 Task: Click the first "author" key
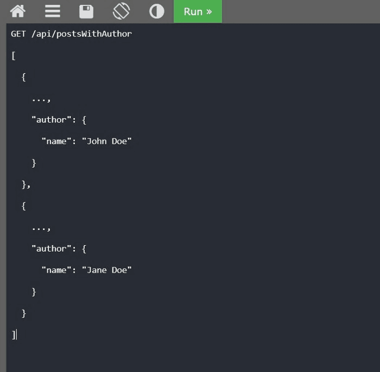pyautogui.click(x=52, y=120)
